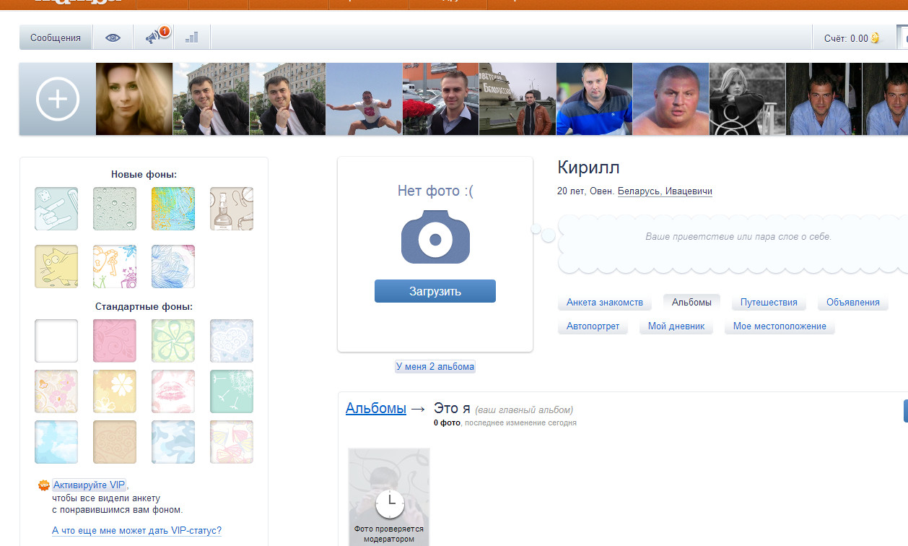Open the Объявления tab

pyautogui.click(x=853, y=303)
